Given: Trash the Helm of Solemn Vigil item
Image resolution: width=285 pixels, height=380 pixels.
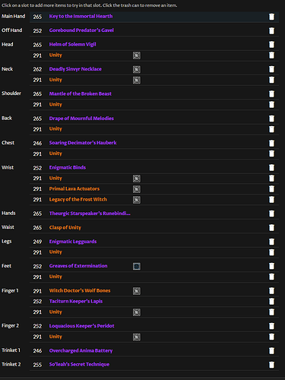Looking at the screenshot, I should tap(271, 45).
